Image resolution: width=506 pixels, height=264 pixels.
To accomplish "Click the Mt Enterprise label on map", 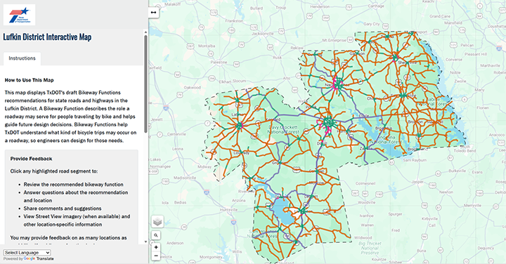I will [x=334, y=40].
